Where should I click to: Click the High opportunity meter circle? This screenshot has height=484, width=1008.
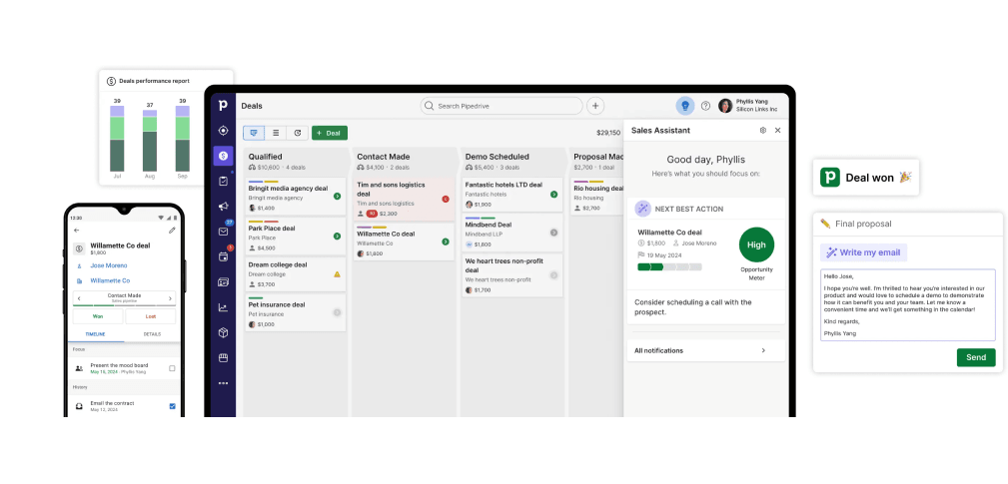756,244
